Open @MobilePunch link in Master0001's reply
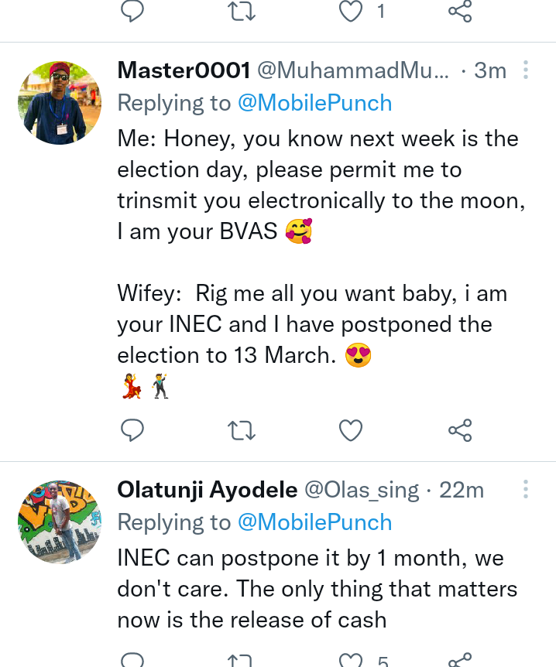 tap(314, 103)
